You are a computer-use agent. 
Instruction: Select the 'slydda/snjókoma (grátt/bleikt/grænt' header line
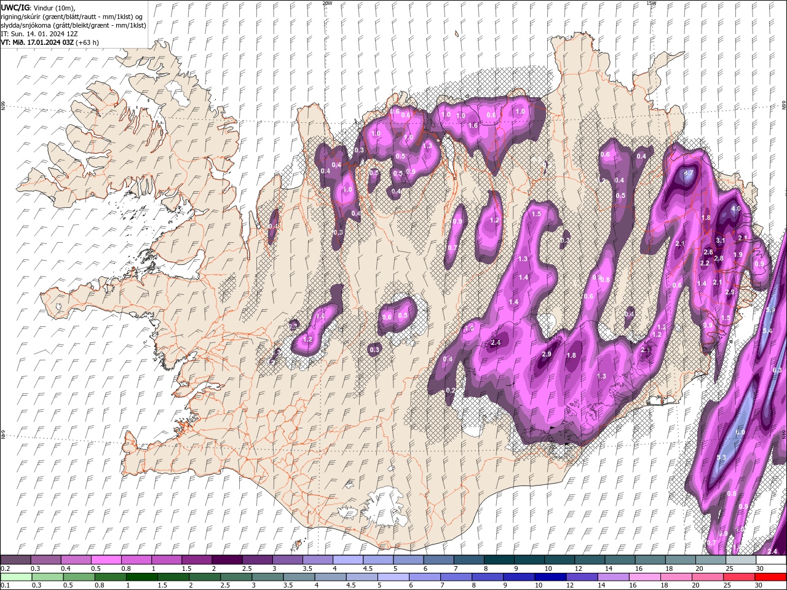click(x=73, y=25)
